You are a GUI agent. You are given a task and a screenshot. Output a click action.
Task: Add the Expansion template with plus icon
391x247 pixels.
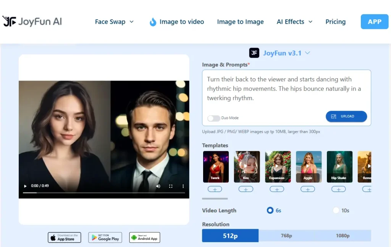pos(276,189)
